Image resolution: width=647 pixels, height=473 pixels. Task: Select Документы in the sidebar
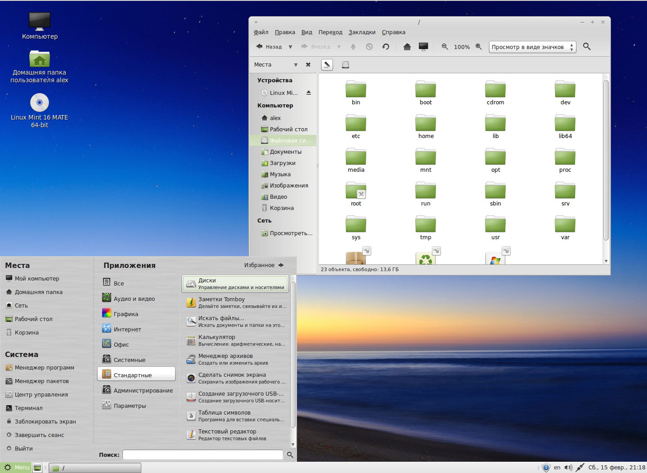pos(283,152)
